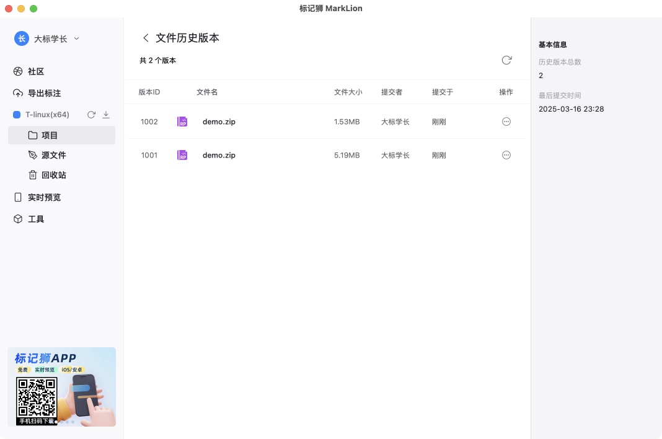Click the RP file icon for version 1002
Viewport: 662px width, 439px height.
tap(182, 121)
